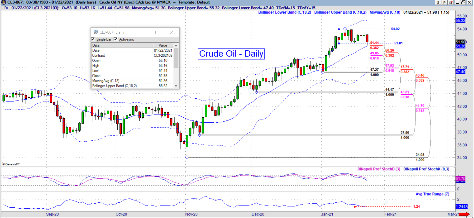Click the red 50.26 retracement label
Viewport: 474px width, 218px height.
point(389,50)
